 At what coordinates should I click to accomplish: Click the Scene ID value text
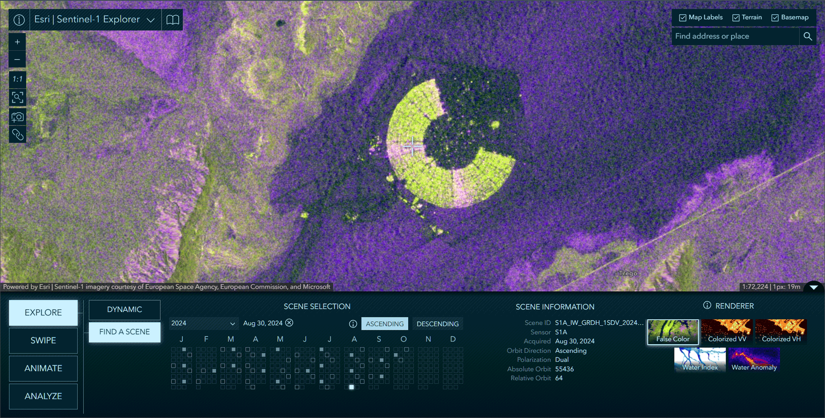599,323
